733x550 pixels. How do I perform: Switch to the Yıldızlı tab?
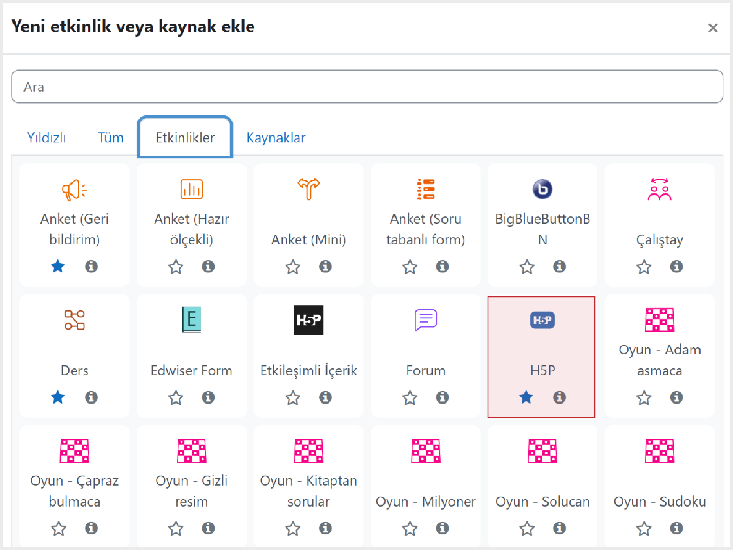[x=47, y=137]
